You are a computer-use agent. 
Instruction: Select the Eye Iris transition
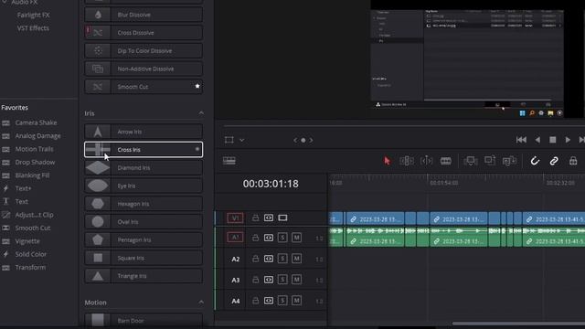click(x=144, y=186)
